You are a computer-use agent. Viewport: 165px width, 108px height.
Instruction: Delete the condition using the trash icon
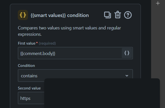click(x=117, y=15)
